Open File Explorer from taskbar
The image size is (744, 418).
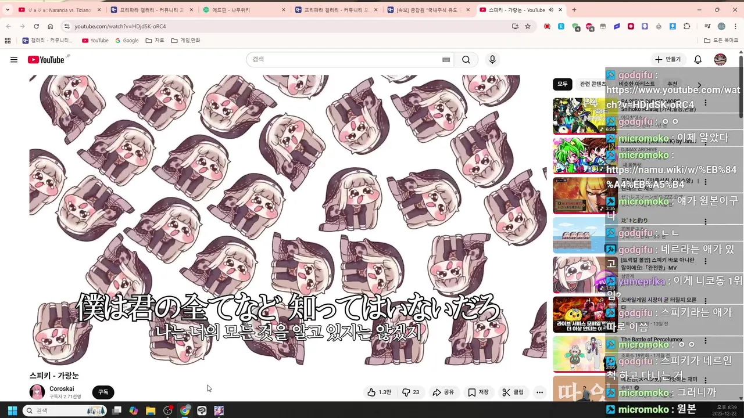[x=151, y=410]
